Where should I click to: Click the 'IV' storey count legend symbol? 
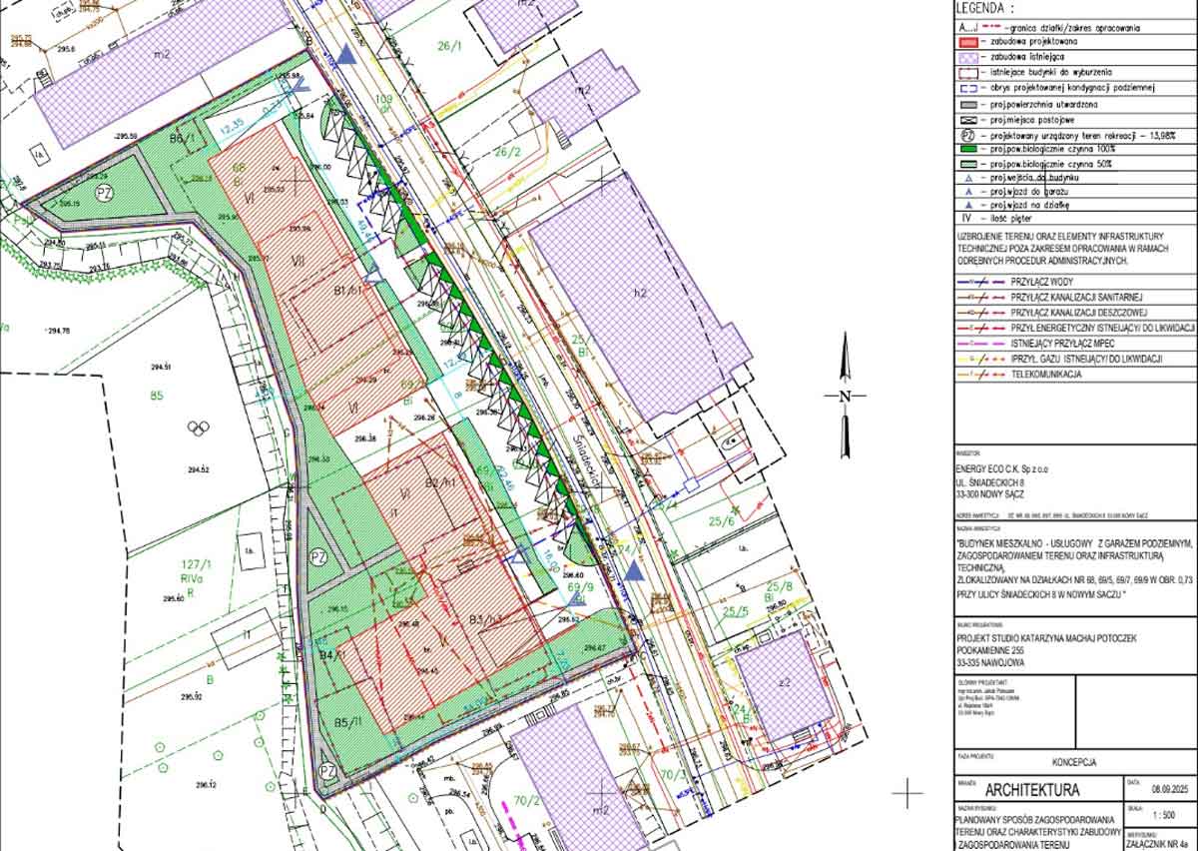click(965, 217)
